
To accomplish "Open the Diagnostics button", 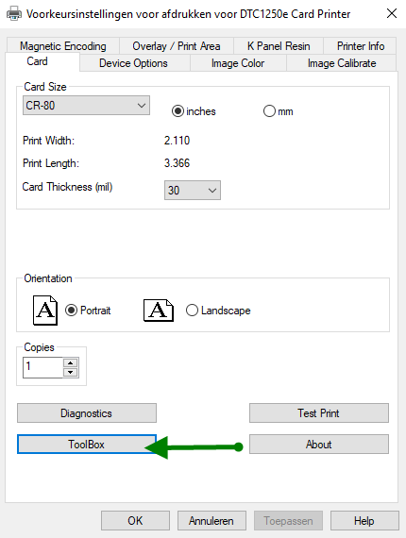I will 87,413.
